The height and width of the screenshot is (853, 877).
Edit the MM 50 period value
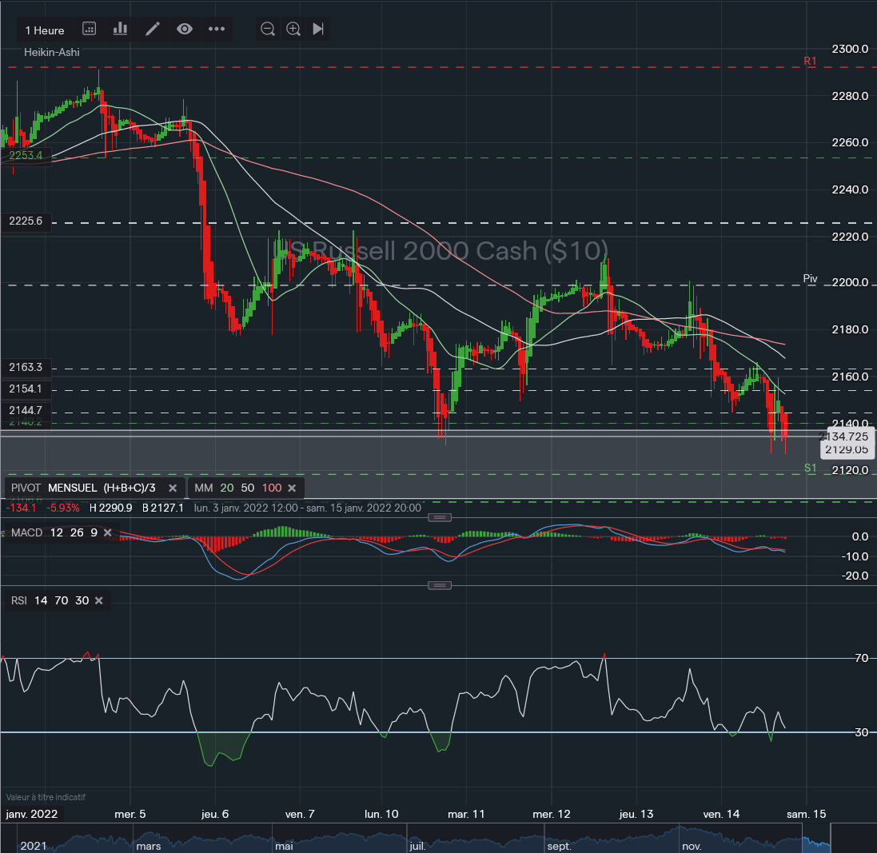[x=248, y=488]
